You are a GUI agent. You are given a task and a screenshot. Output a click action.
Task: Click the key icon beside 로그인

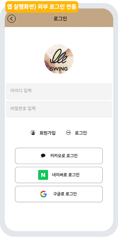tap(68, 133)
